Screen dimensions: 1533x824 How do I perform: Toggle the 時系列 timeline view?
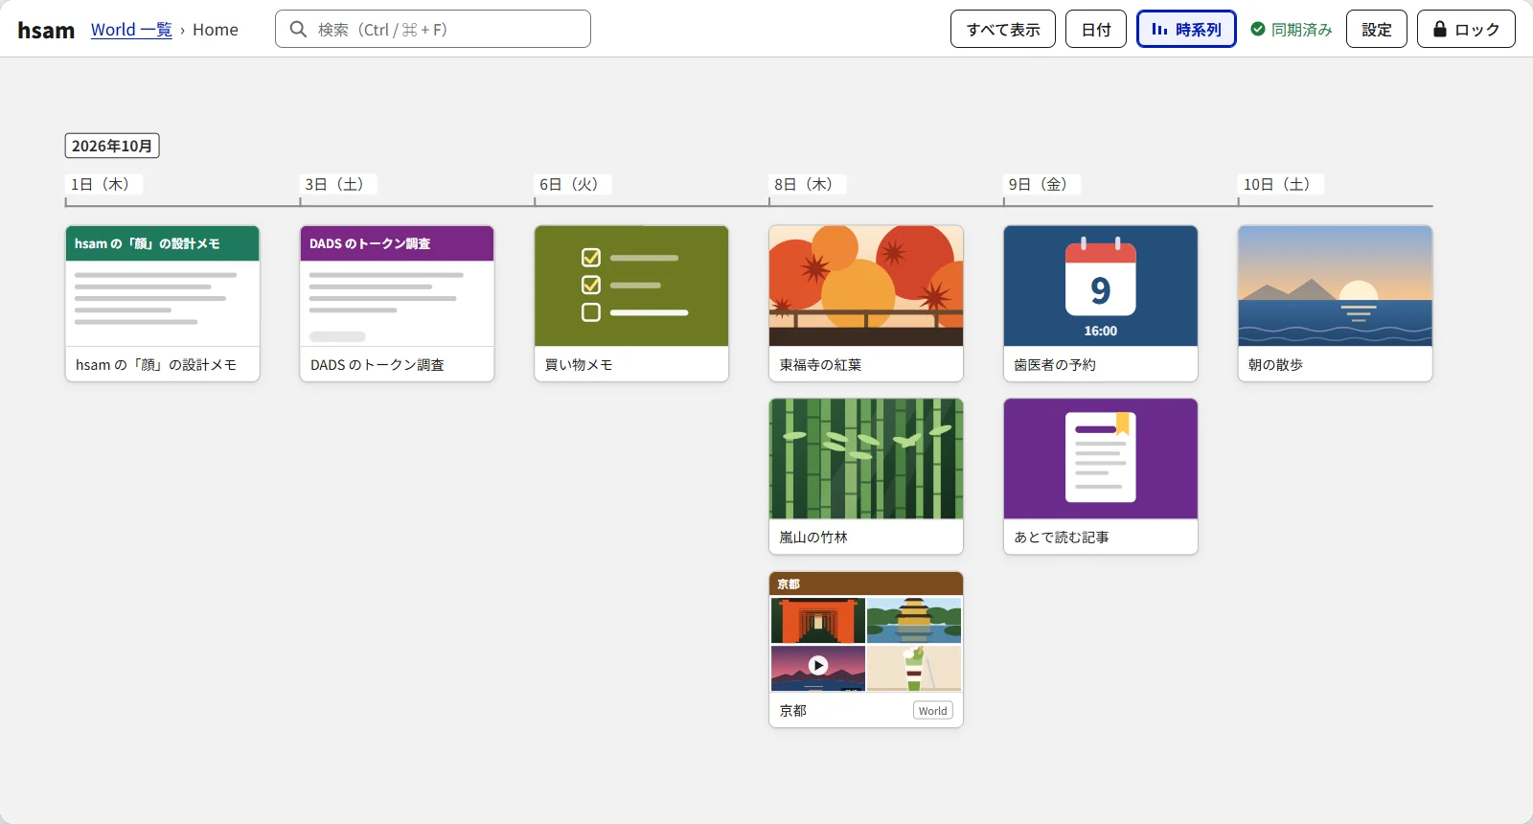pyautogui.click(x=1186, y=29)
